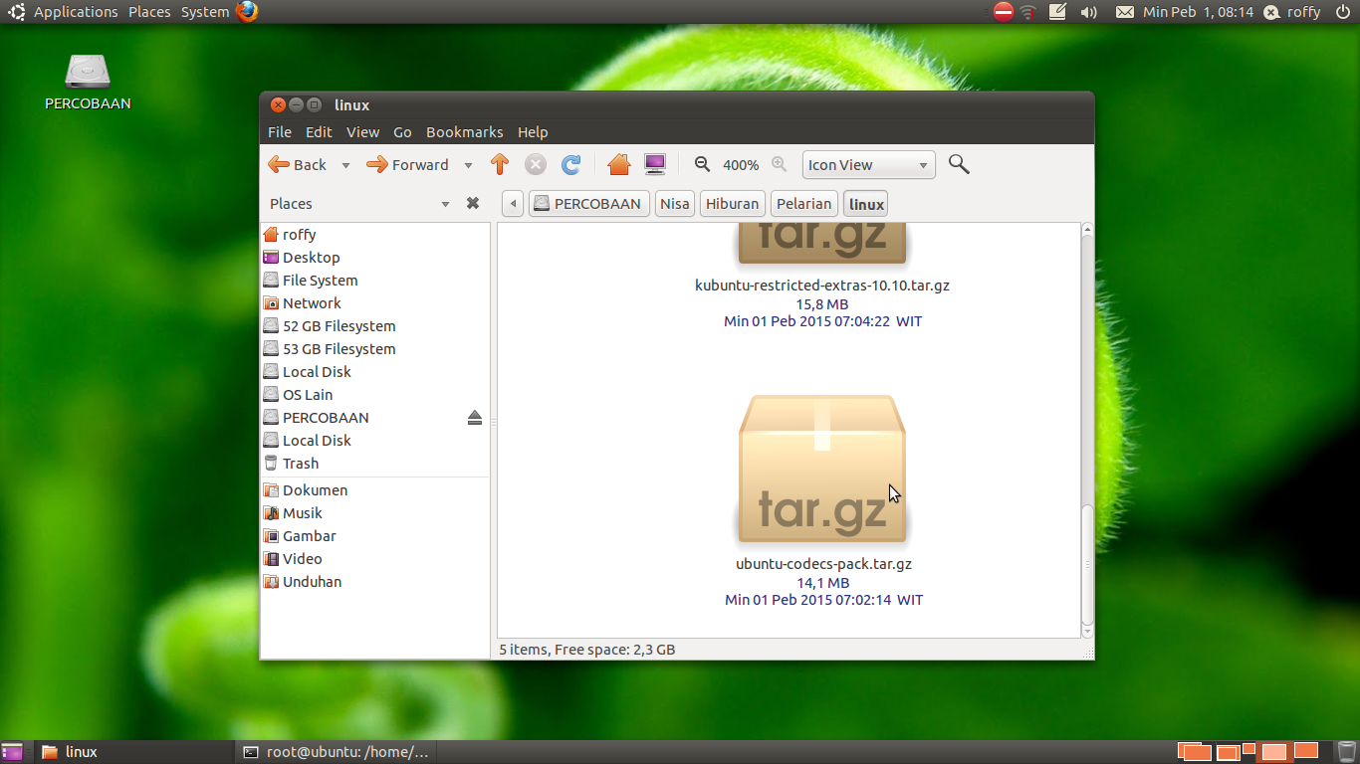Image resolution: width=1360 pixels, height=764 pixels.
Task: Jump to PERCOBAAN in the path bar
Action: (x=588, y=204)
